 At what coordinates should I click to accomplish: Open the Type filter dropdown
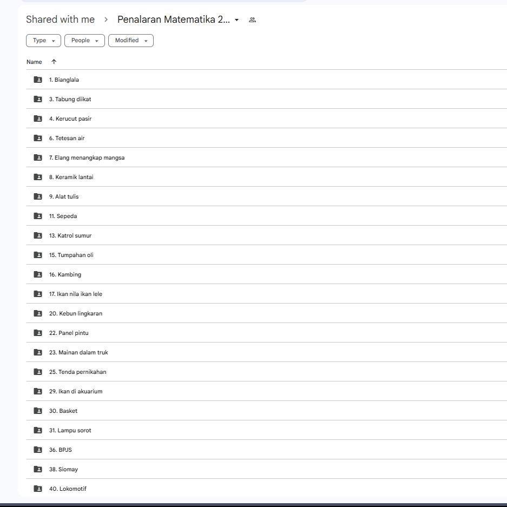pos(43,41)
